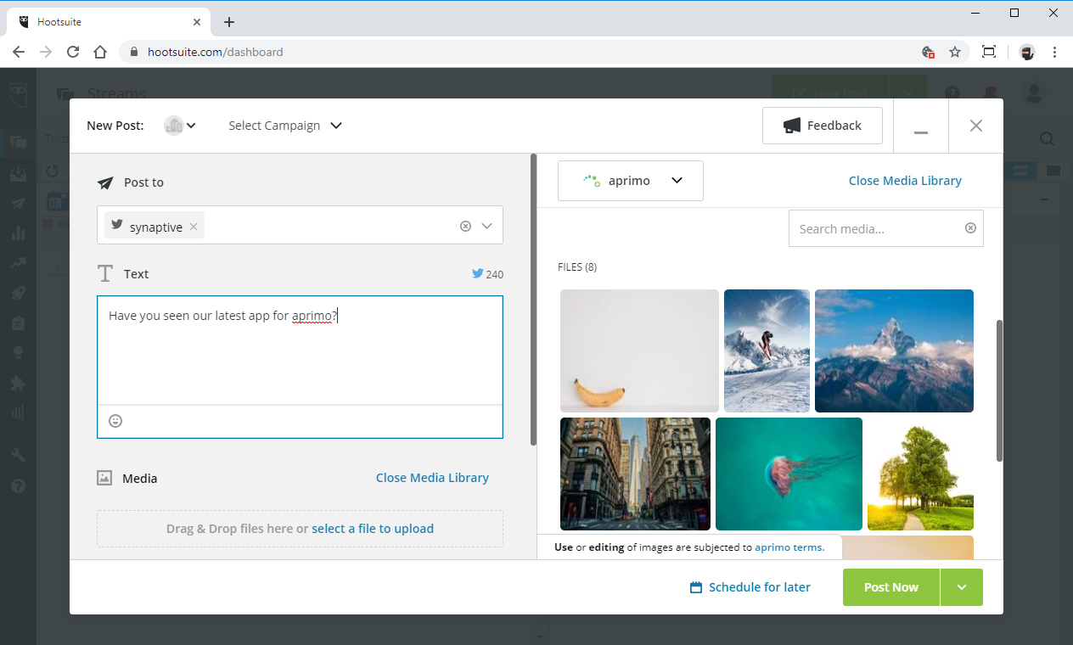Go to the browser home page

pyautogui.click(x=100, y=52)
